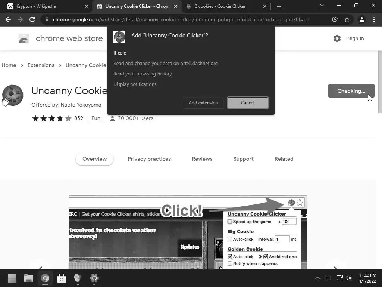Click the large cookie extension icon
This screenshot has height=287, width=382.
click(12, 95)
